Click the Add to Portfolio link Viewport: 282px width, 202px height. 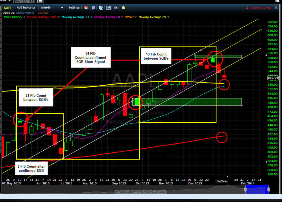[x=25, y=13]
